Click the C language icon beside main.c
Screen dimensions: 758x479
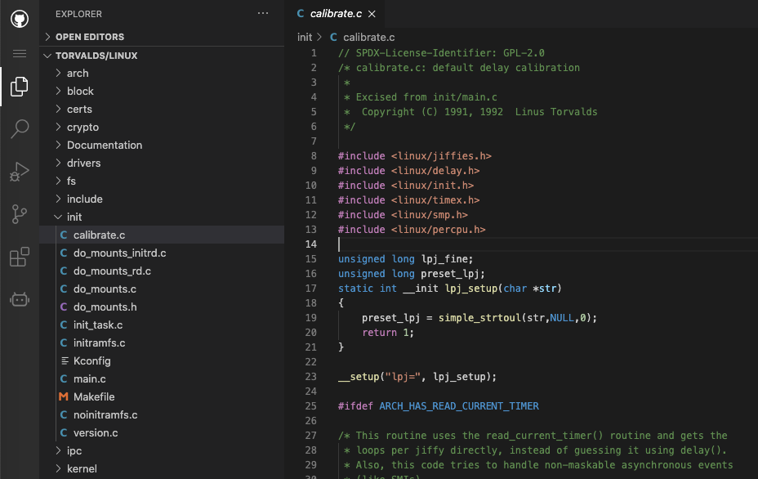pos(64,378)
